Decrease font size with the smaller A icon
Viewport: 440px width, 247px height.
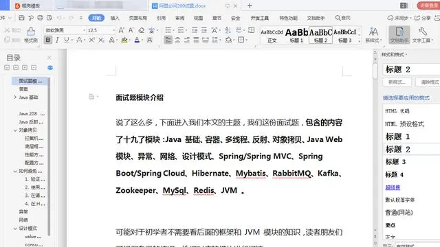click(x=131, y=30)
